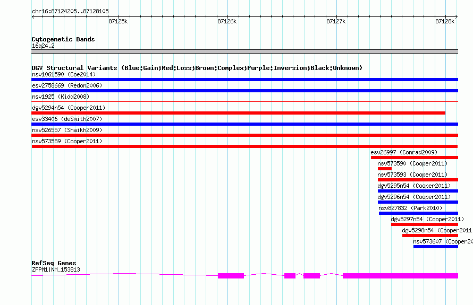This screenshot has width=473, height=305.
Task: Click the DGV Structural Variants track title
Action: click(x=197, y=68)
